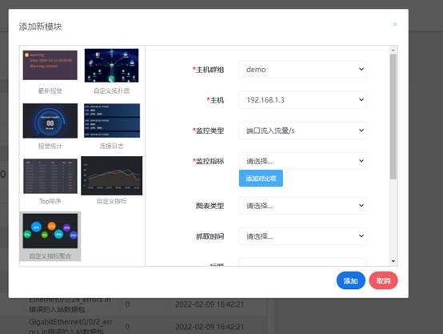This screenshot has height=334, width=443.
Task: Click the form scrollbar up arrow
Action: tap(393, 50)
